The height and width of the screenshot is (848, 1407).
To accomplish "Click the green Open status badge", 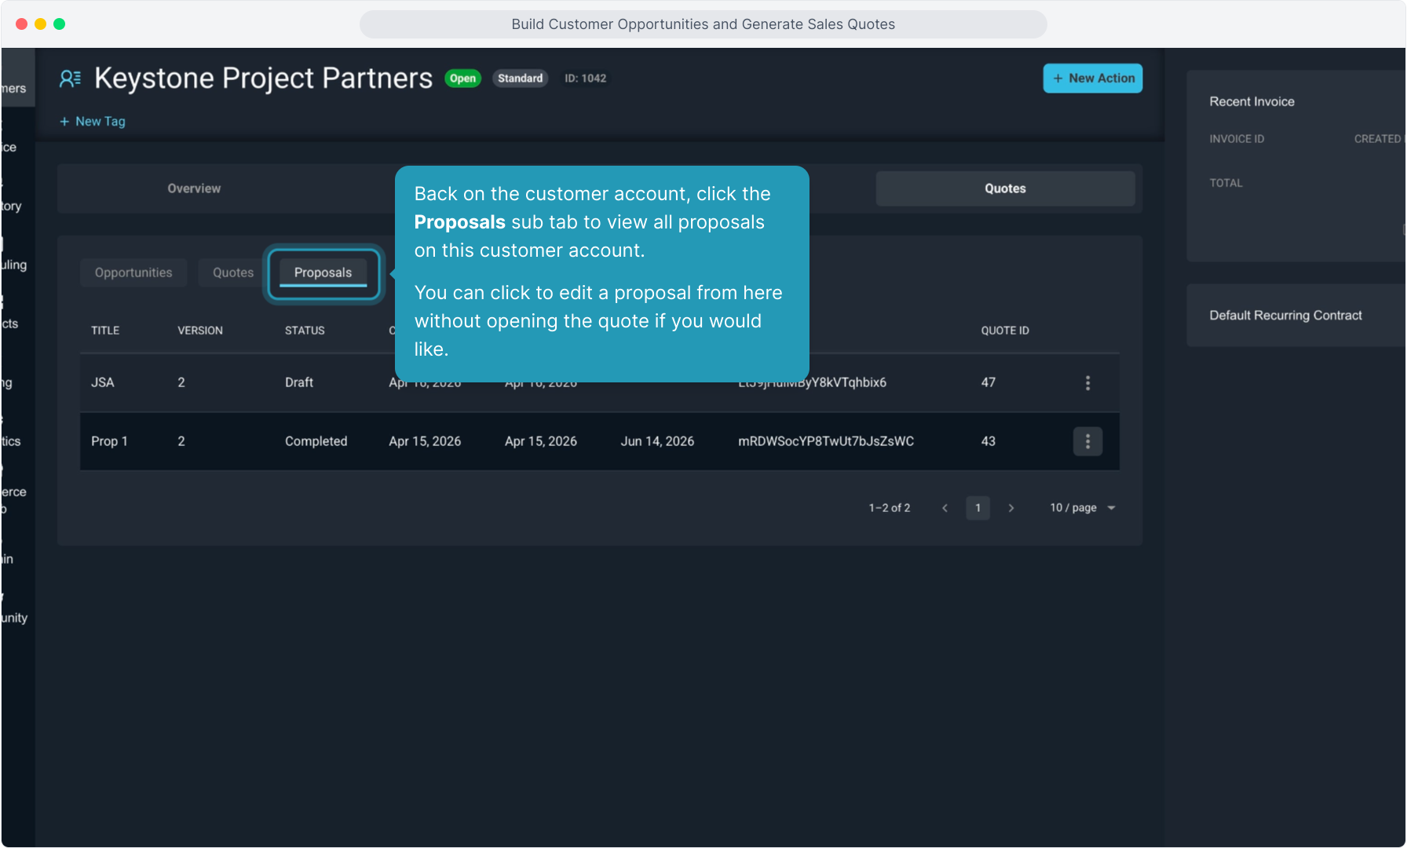I will [462, 79].
